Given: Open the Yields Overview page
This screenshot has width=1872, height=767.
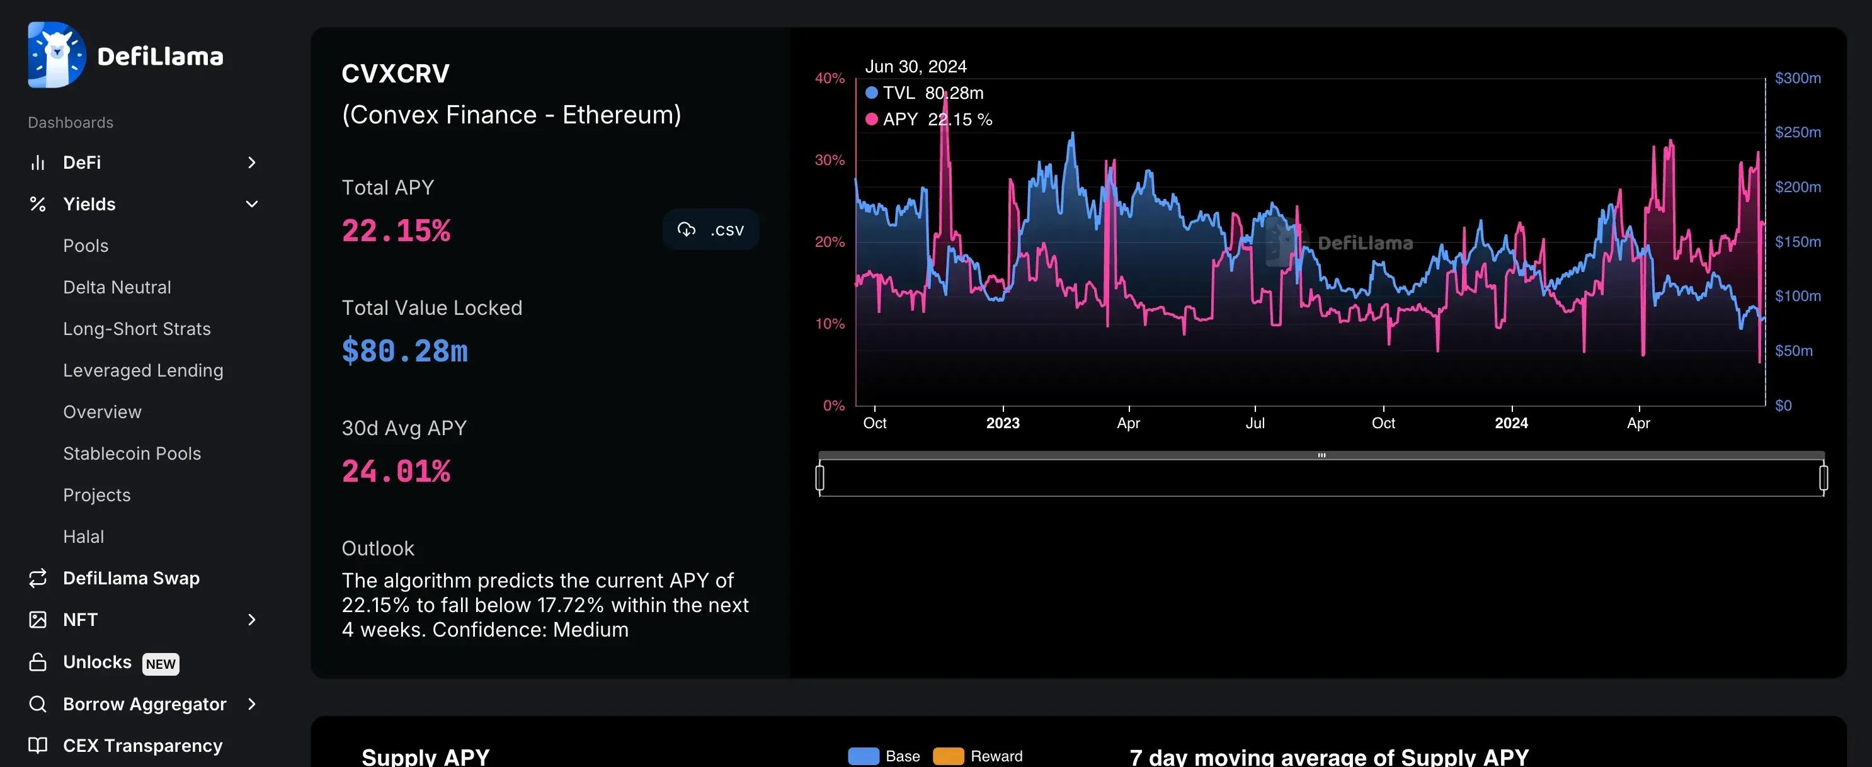Looking at the screenshot, I should 103,412.
